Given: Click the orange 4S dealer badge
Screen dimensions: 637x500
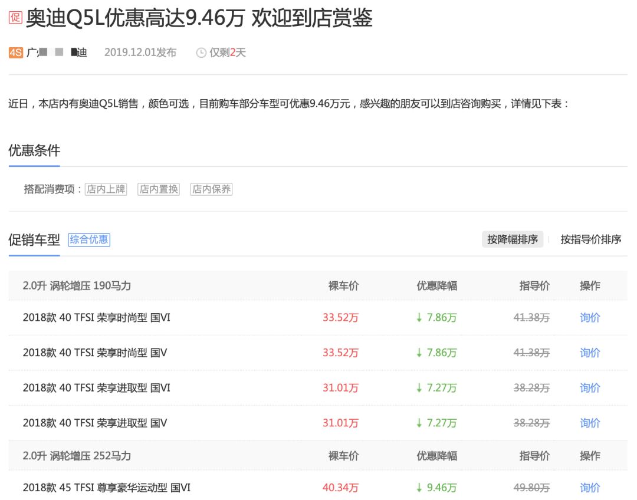Looking at the screenshot, I should (16, 52).
